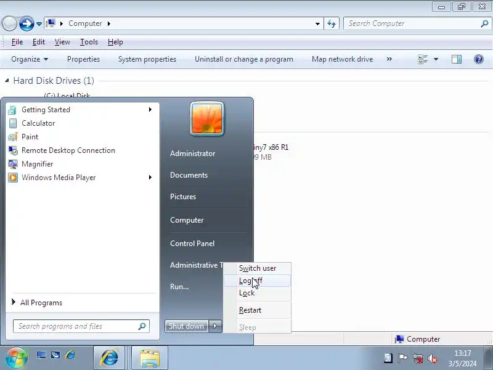The image size is (493, 370).
Task: Toggle the preview pane icon
Action: point(456,59)
